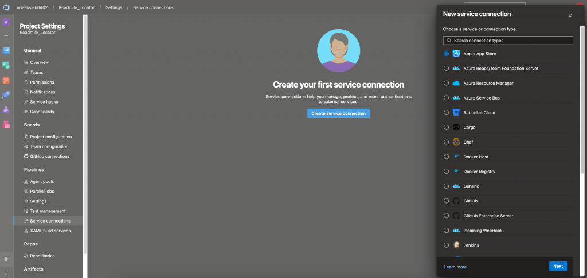The width and height of the screenshot is (587, 278).
Task: Select the Cargo radio button
Action: click(x=446, y=127)
